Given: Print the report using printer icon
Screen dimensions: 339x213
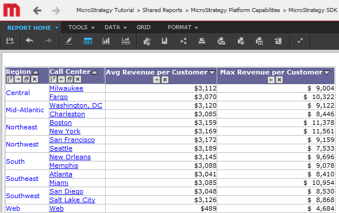Looking at the screenshot, I should click(202, 41).
